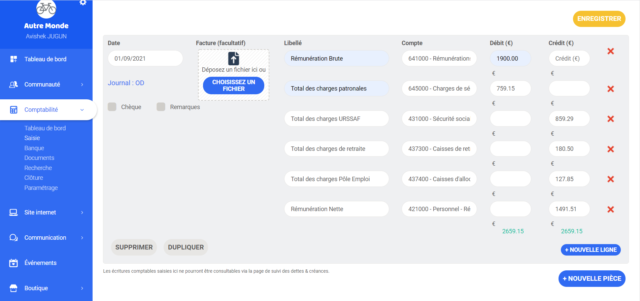Click the settings gear icon in sidebar header

(x=83, y=3)
